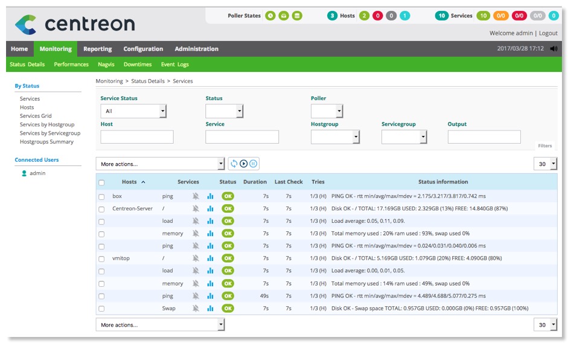Click the refresh icon above the services table
Image resolution: width=568 pixels, height=343 pixels.
point(234,164)
